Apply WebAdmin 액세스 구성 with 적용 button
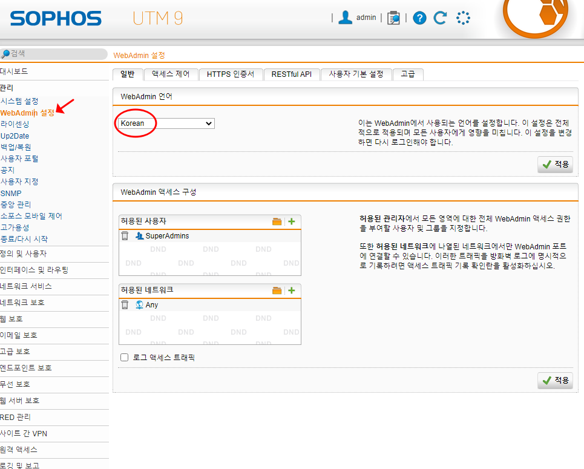The image size is (584, 469). [556, 380]
